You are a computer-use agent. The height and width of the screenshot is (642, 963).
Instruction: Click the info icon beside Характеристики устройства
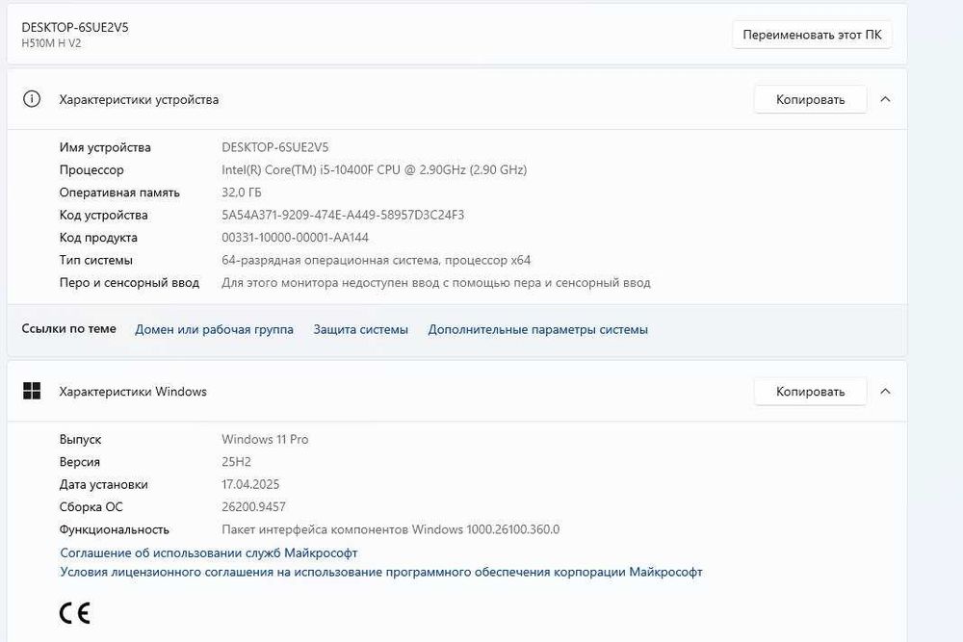click(x=32, y=99)
